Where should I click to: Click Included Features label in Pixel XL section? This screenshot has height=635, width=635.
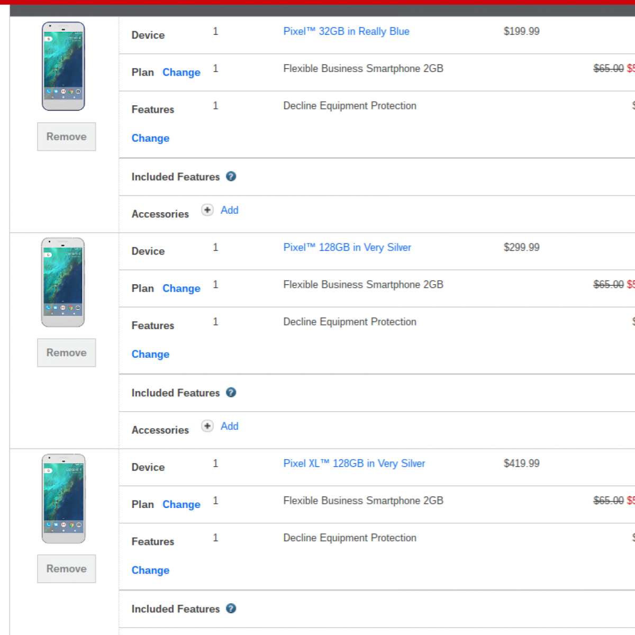pyautogui.click(x=176, y=609)
